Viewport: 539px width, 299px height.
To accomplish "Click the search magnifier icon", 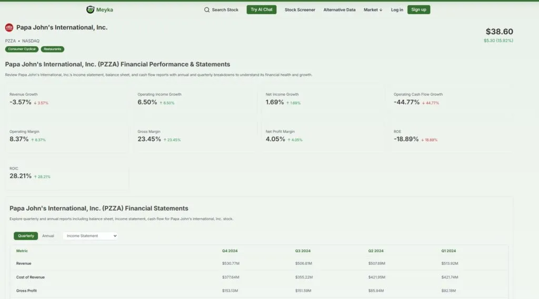I will (x=206, y=10).
